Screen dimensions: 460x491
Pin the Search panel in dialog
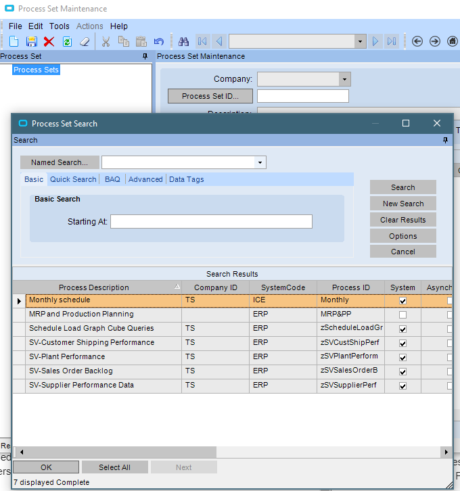[x=445, y=140]
